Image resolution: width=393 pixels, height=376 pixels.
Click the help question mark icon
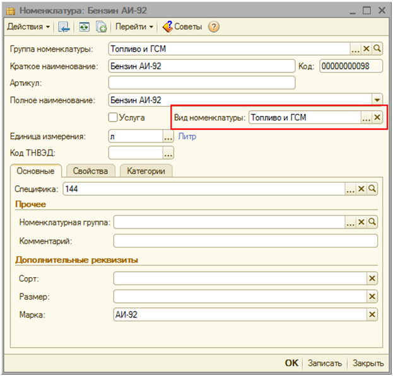tap(214, 27)
